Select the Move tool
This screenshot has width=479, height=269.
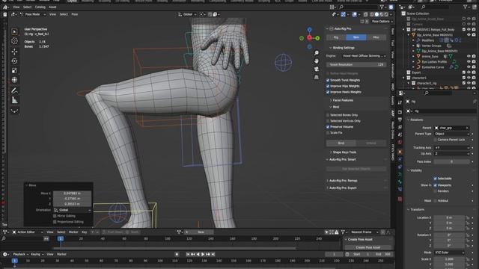(14, 52)
